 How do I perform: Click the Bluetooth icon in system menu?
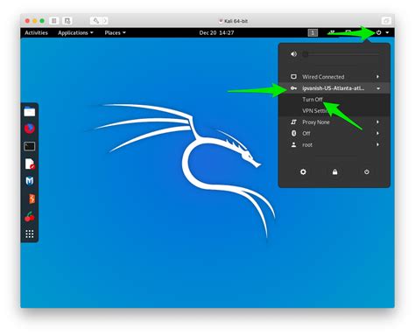pyautogui.click(x=294, y=133)
